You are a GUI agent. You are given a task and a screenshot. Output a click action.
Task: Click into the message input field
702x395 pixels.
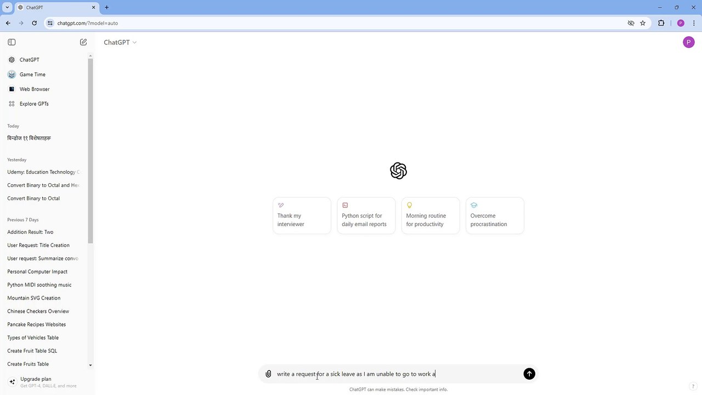pyautogui.click(x=398, y=374)
